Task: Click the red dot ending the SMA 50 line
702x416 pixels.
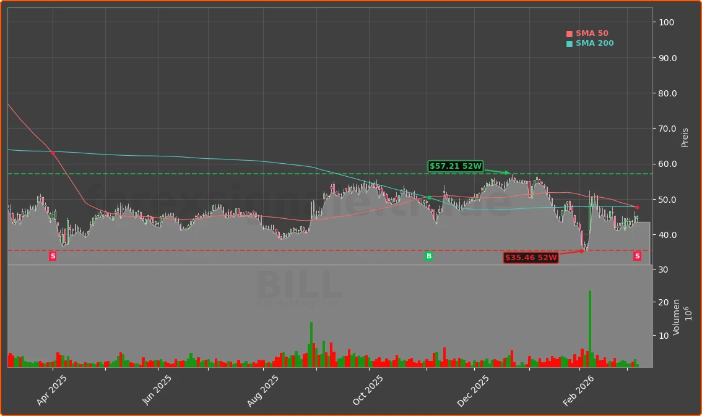Action: pyautogui.click(x=637, y=207)
